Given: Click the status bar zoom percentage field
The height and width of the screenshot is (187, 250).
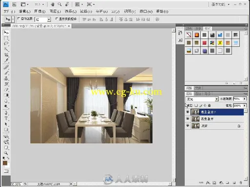Looking at the screenshot, I should (x=17, y=184).
